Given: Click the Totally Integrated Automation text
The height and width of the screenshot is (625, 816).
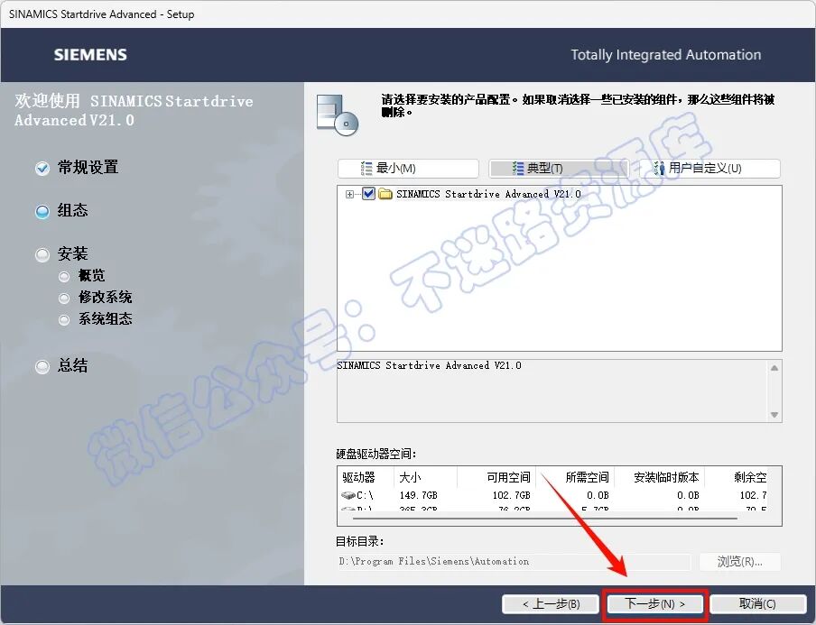Looking at the screenshot, I should [x=666, y=55].
